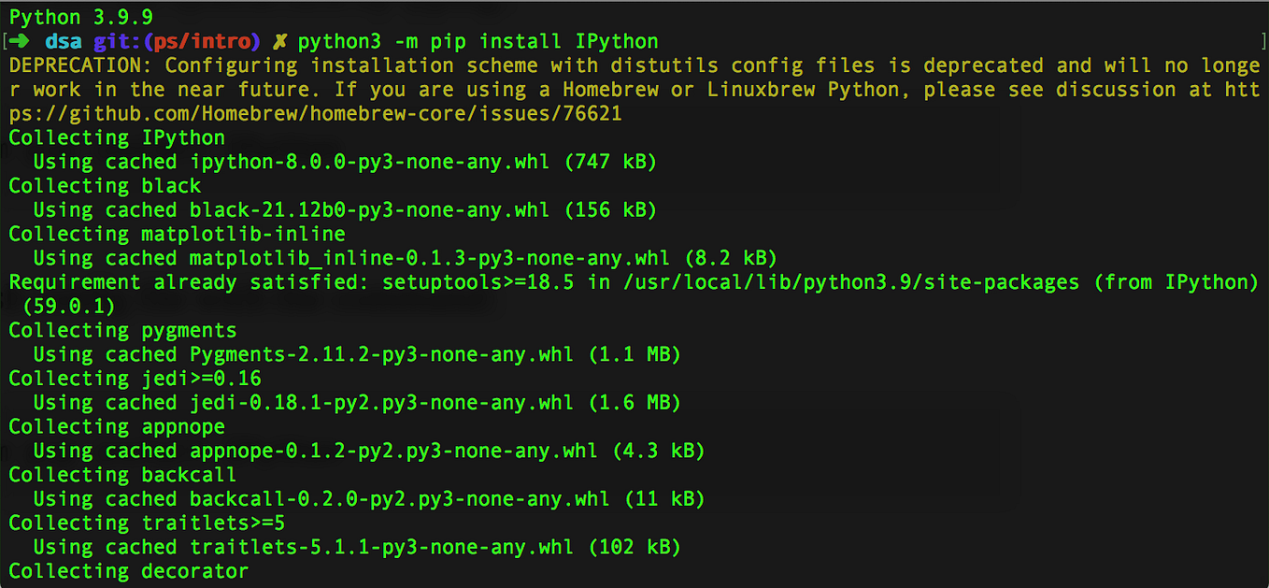This screenshot has height=588, width=1269.
Task: Click the Python 3.9.9 version line
Action: 81,17
